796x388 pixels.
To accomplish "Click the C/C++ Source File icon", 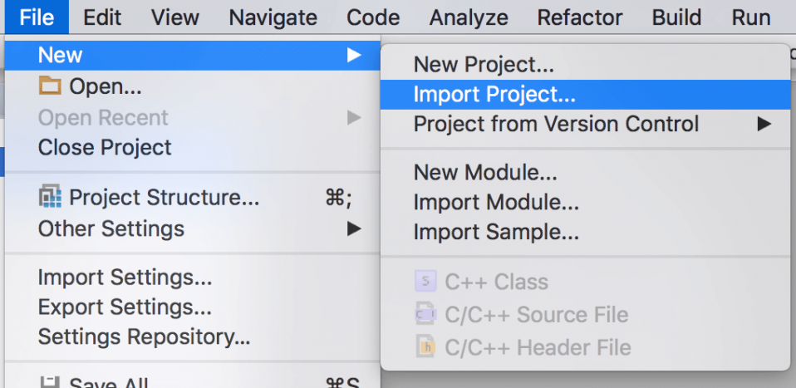I will point(425,314).
